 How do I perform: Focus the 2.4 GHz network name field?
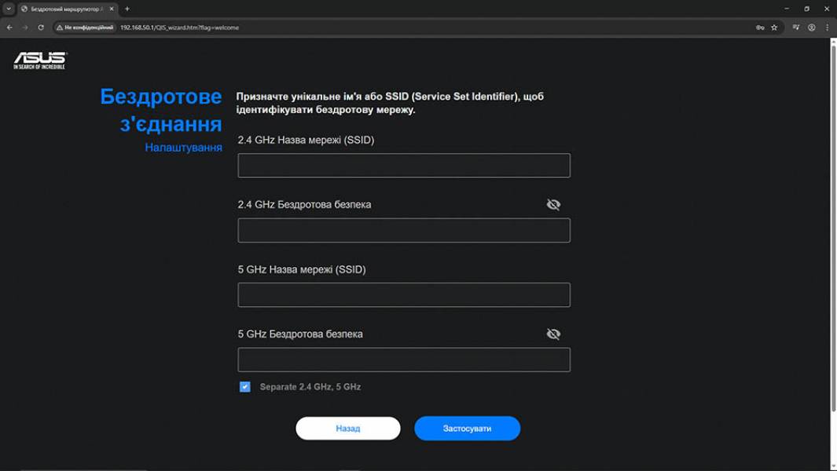pos(404,166)
